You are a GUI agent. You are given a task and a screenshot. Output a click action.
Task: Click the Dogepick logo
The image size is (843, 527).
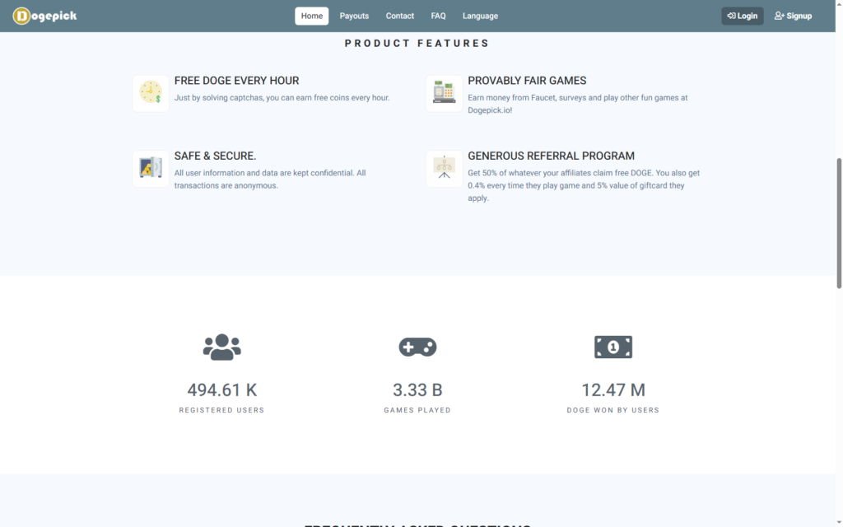pyautogui.click(x=45, y=16)
